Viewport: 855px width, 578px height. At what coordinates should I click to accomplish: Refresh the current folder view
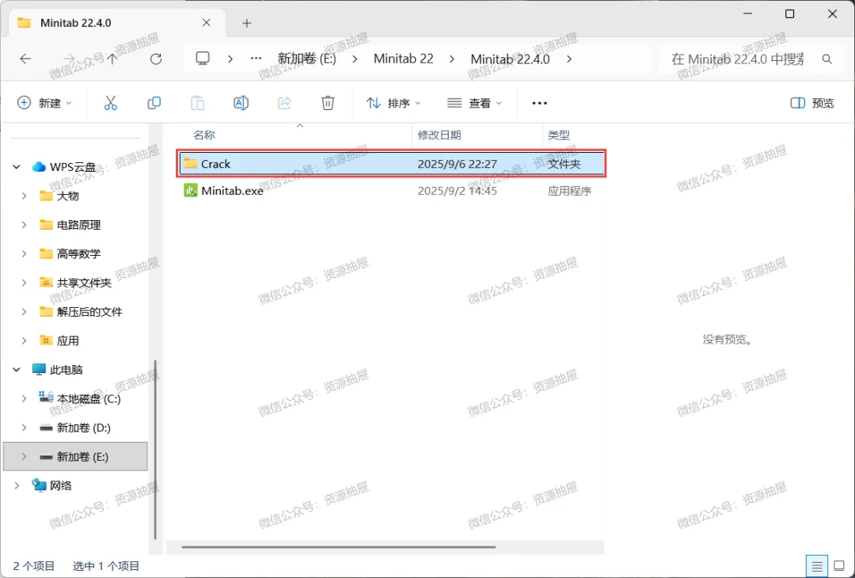pyautogui.click(x=156, y=59)
